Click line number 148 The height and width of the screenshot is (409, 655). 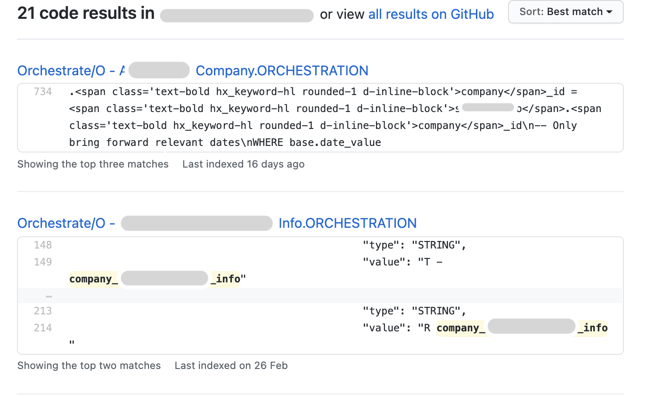tap(43, 245)
